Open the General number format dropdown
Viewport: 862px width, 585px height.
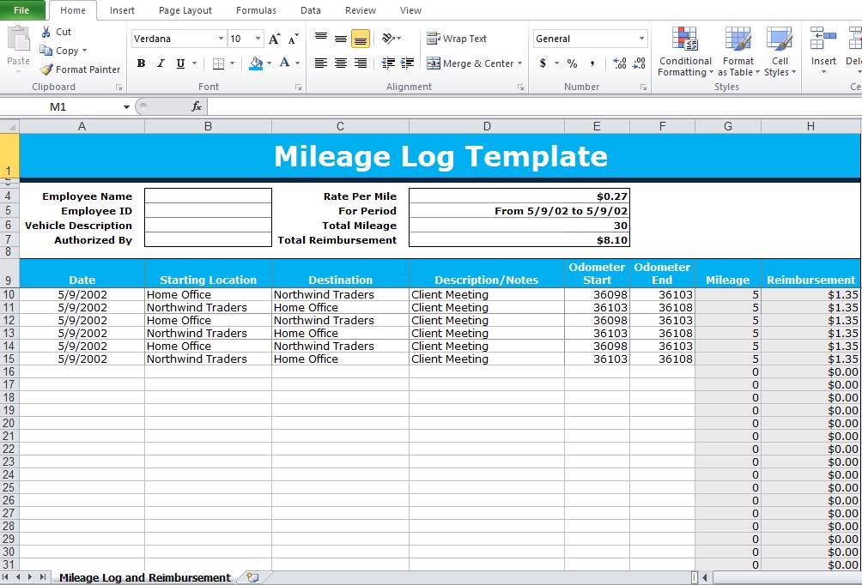point(641,39)
